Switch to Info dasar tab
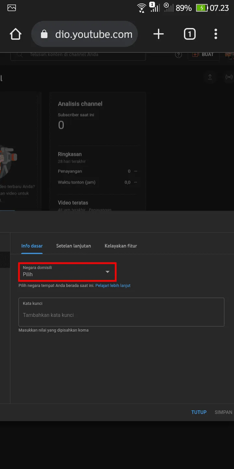 (x=32, y=246)
